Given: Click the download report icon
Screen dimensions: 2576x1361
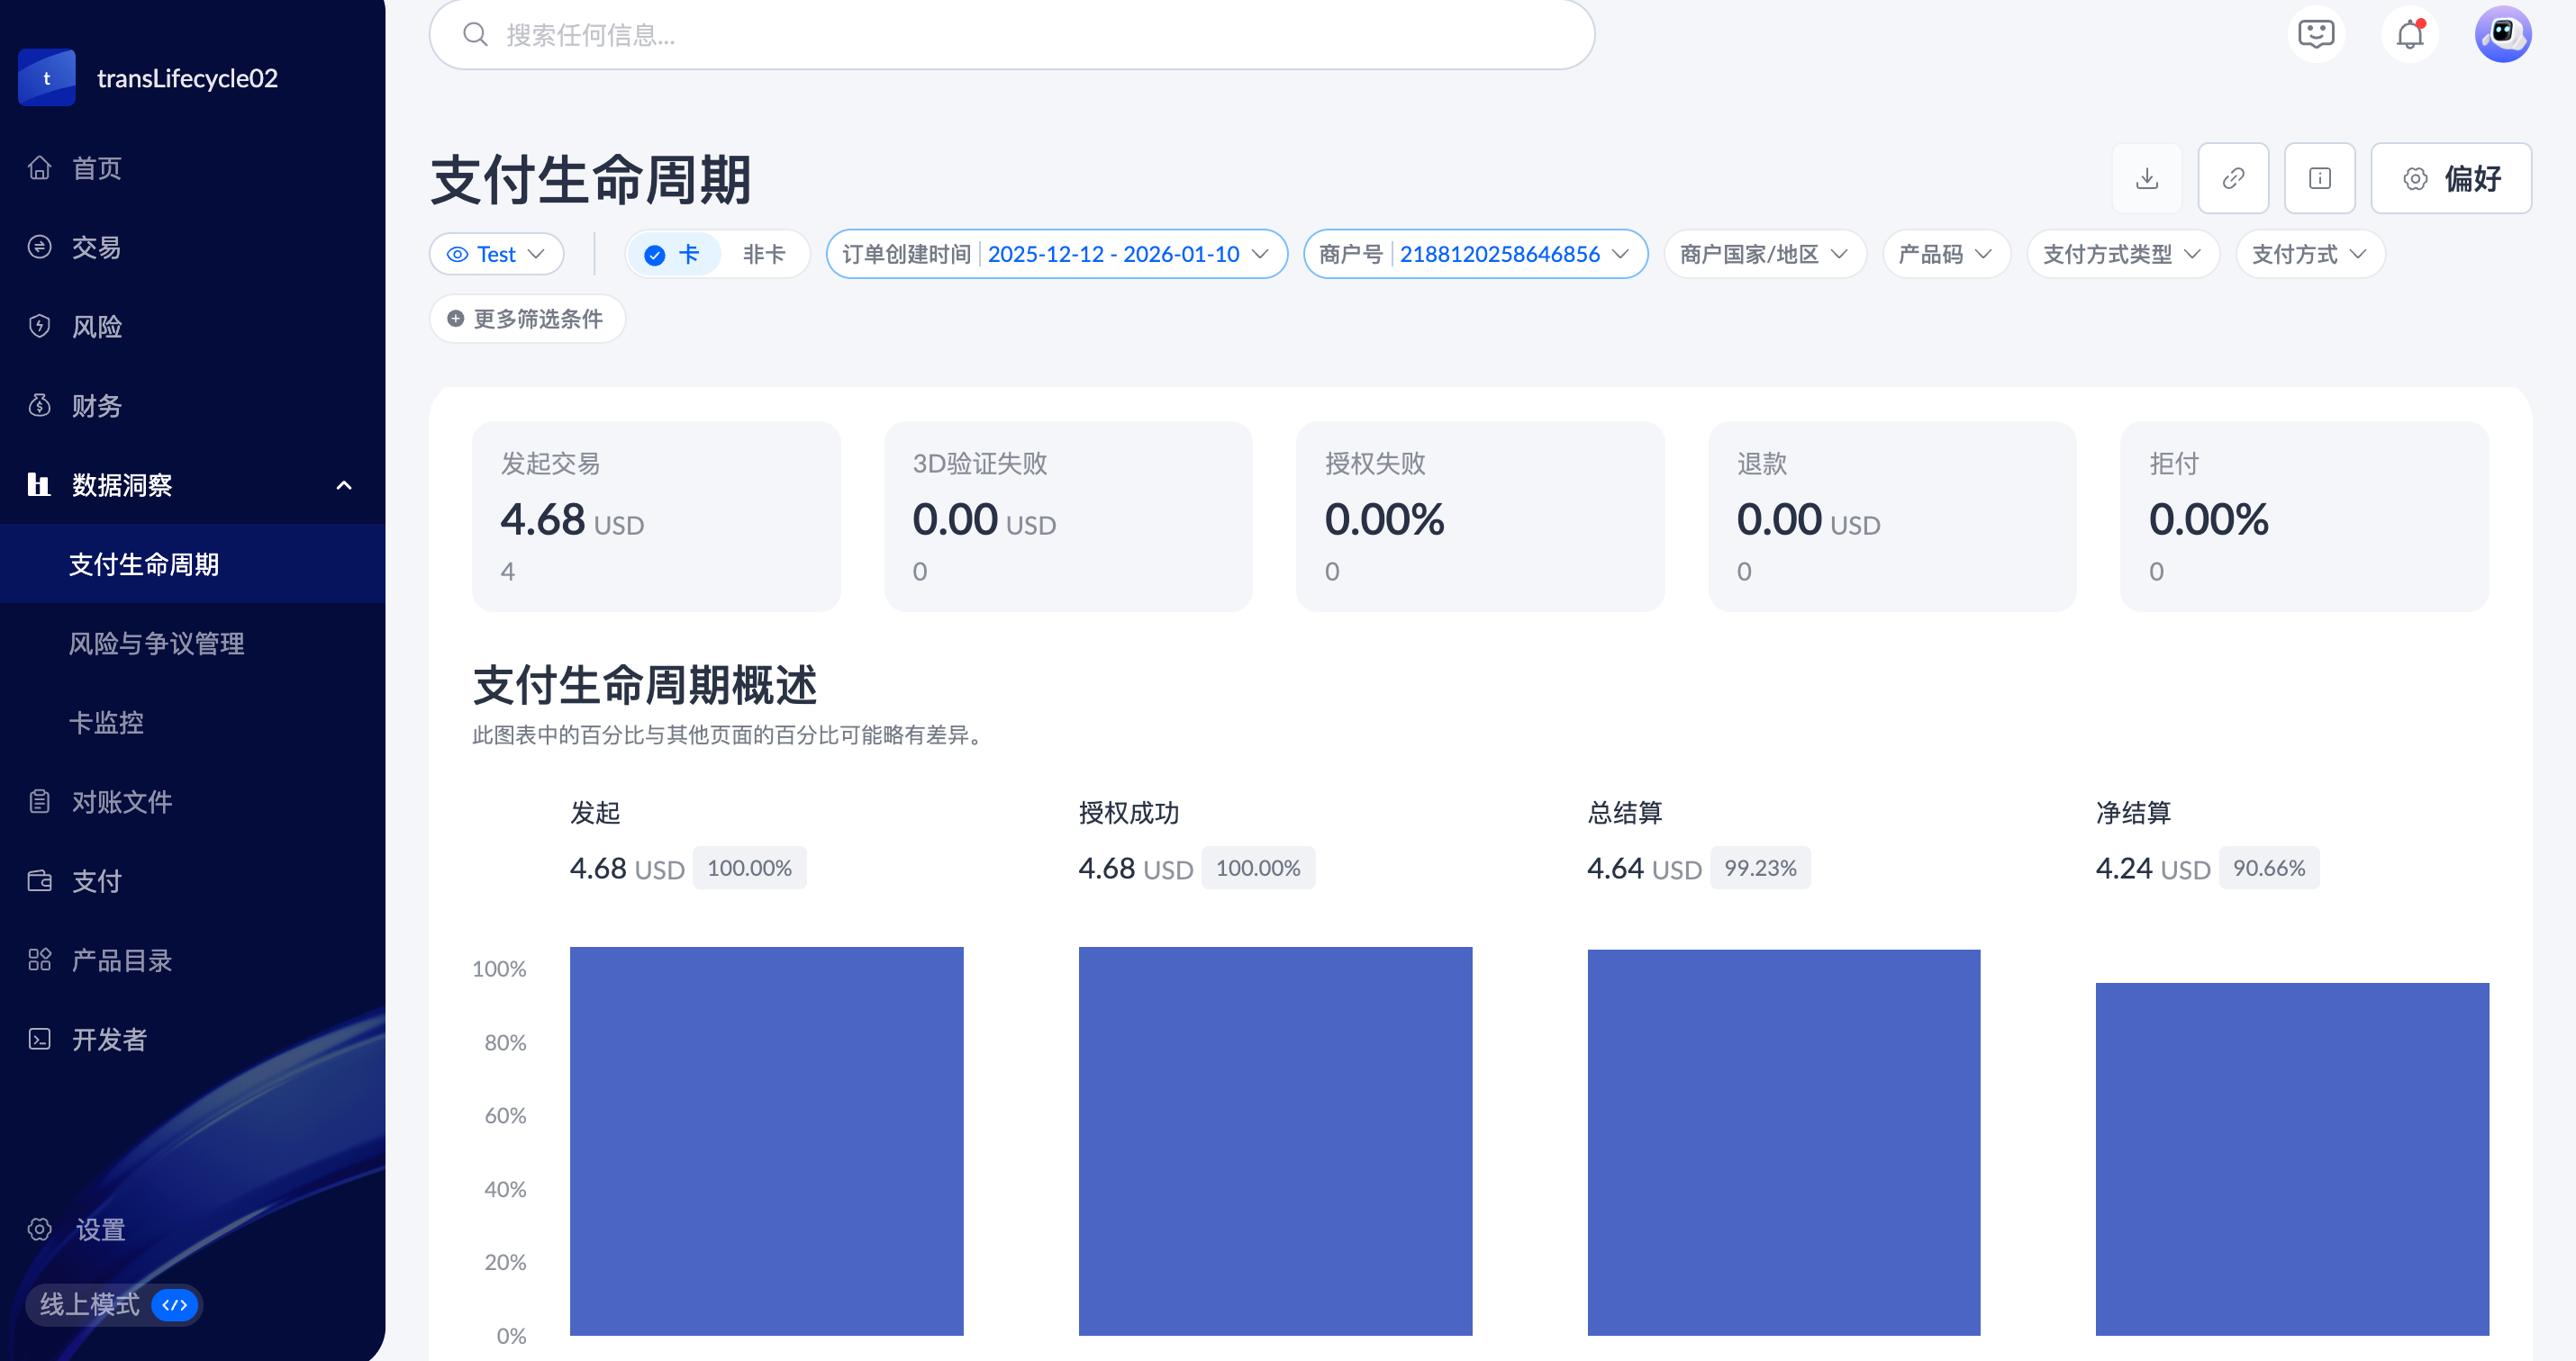Looking at the screenshot, I should [x=2146, y=179].
